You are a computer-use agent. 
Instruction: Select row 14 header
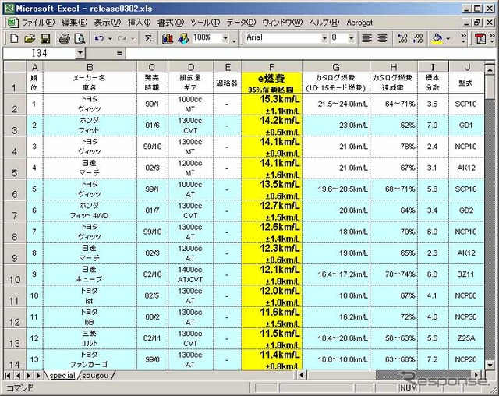click(x=15, y=360)
